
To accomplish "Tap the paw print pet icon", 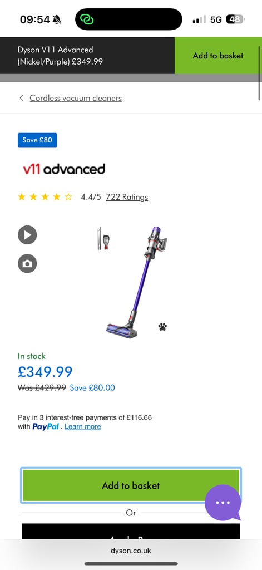I will click(162, 326).
